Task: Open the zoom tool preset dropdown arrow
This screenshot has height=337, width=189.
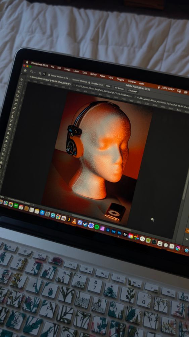Action: (x=35, y=72)
